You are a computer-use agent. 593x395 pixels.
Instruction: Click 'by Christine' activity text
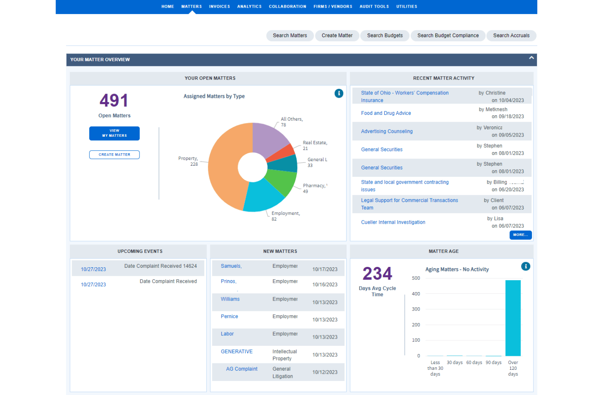492,93
